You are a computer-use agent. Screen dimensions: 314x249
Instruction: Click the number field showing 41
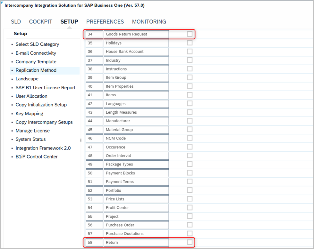coord(94,95)
